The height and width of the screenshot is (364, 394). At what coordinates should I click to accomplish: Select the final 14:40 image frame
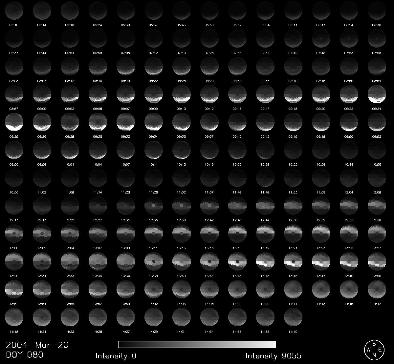coord(293,317)
